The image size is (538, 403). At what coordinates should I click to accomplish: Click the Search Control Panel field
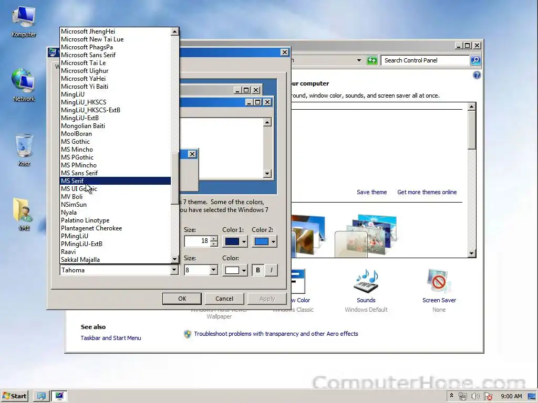(x=425, y=60)
